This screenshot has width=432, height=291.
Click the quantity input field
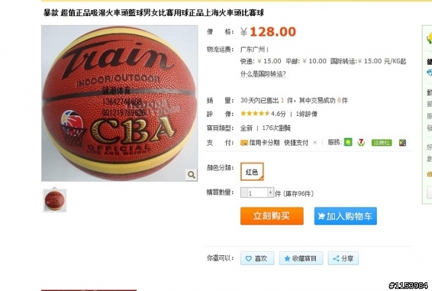[x=257, y=193]
